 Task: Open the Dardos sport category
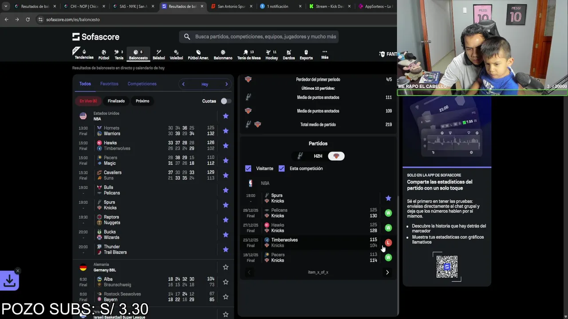pyautogui.click(x=288, y=54)
